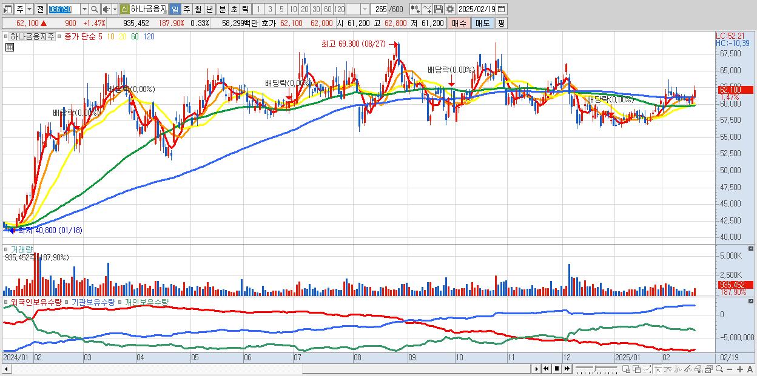Click the crosshair cursor icon in bottom toolbar
The height and width of the screenshot is (376, 757).
coord(658,369)
